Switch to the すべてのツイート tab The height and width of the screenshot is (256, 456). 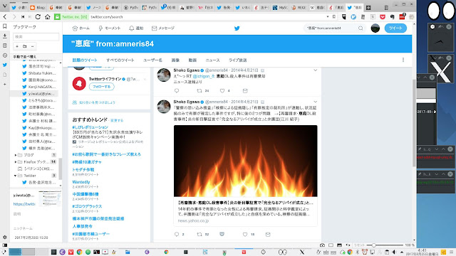pos(120,60)
